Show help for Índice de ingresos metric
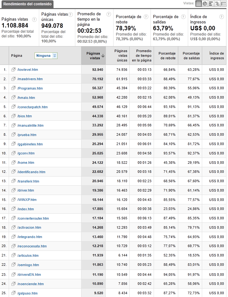Screen dimensions: 228x297 point(221,17)
